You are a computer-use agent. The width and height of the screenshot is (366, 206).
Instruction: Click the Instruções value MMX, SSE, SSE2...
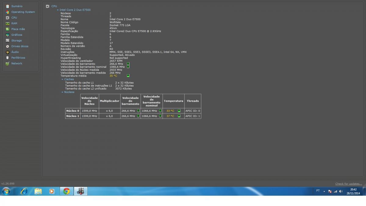[x=148, y=52]
